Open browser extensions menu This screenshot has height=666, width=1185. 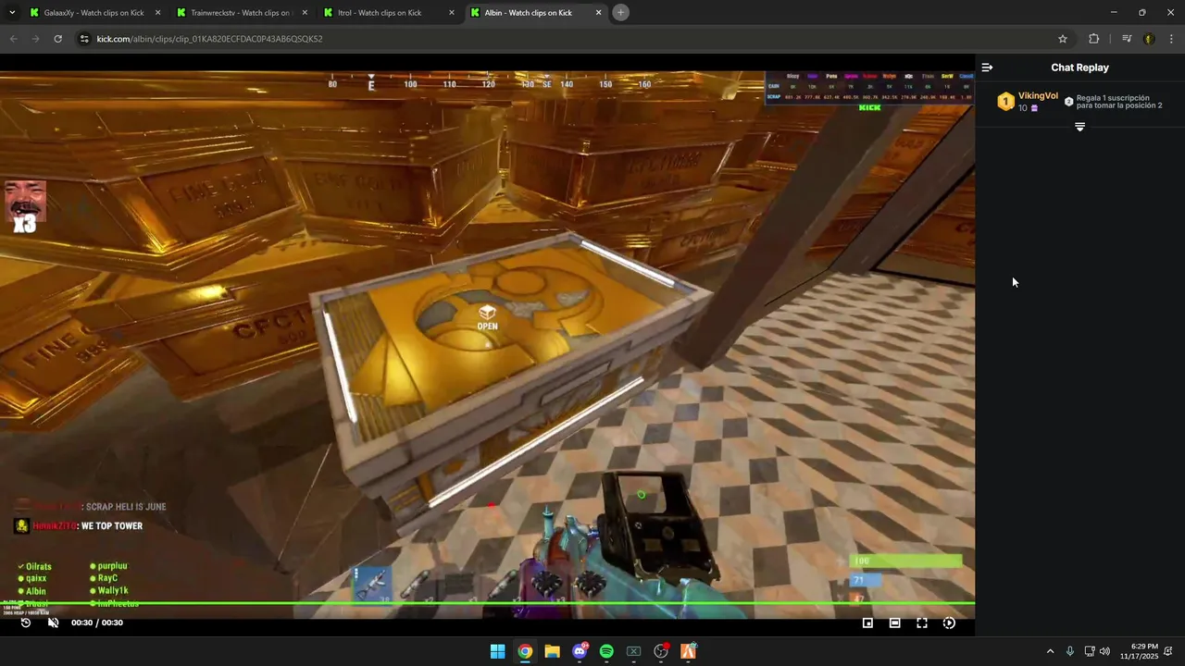click(1094, 39)
